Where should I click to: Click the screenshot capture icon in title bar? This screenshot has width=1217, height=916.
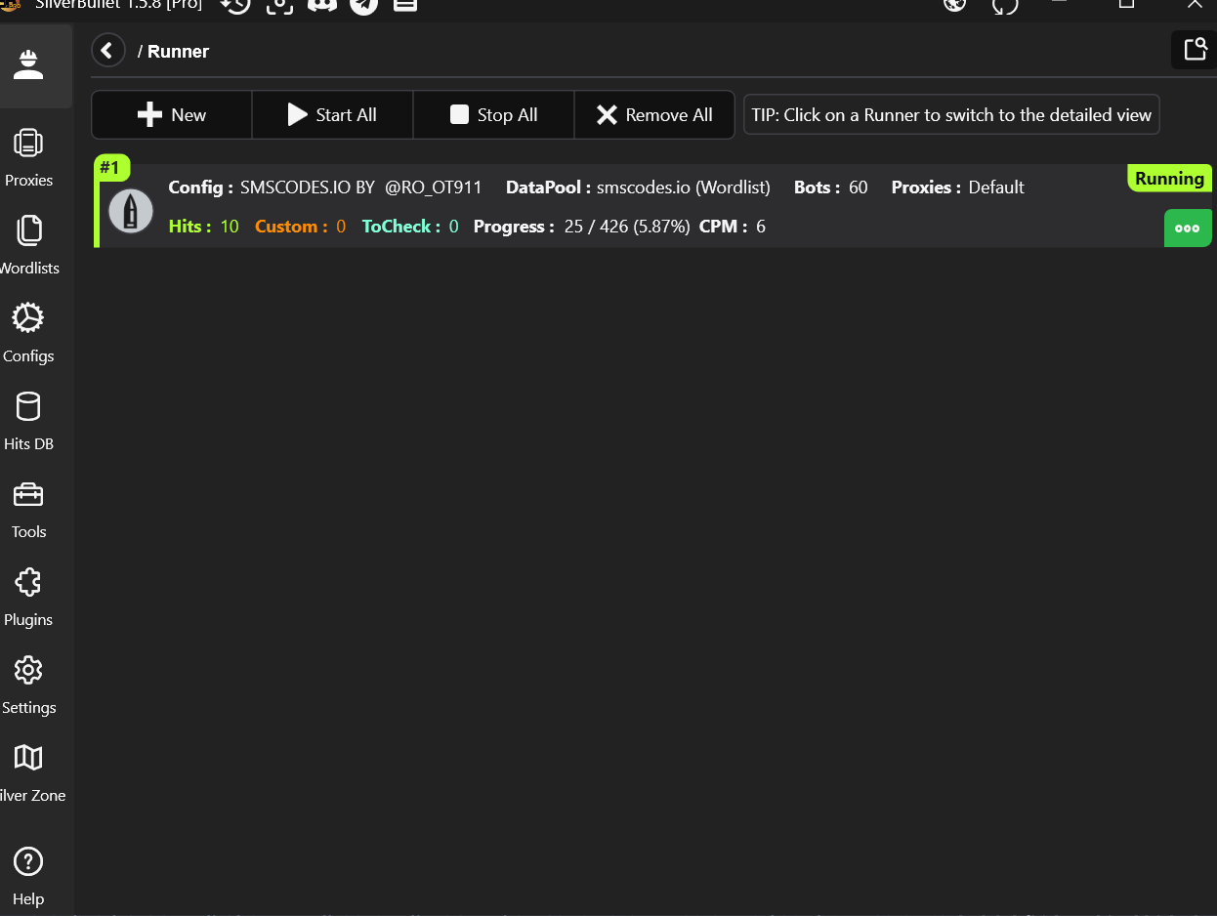coord(279,5)
